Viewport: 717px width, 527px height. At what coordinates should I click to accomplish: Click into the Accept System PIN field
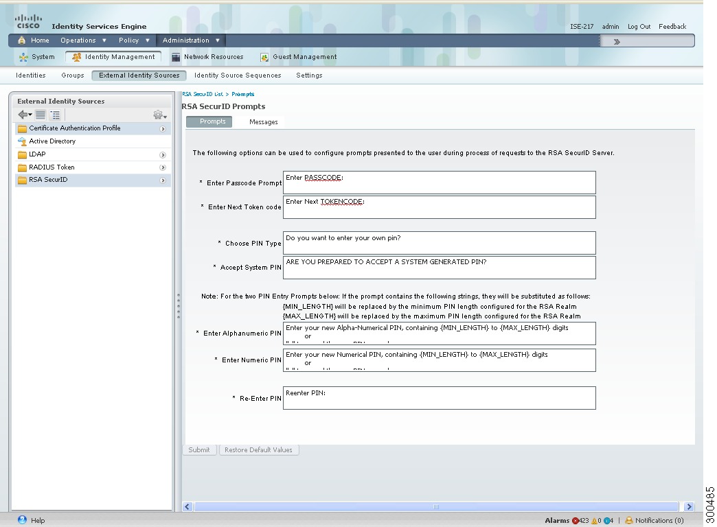pos(440,268)
